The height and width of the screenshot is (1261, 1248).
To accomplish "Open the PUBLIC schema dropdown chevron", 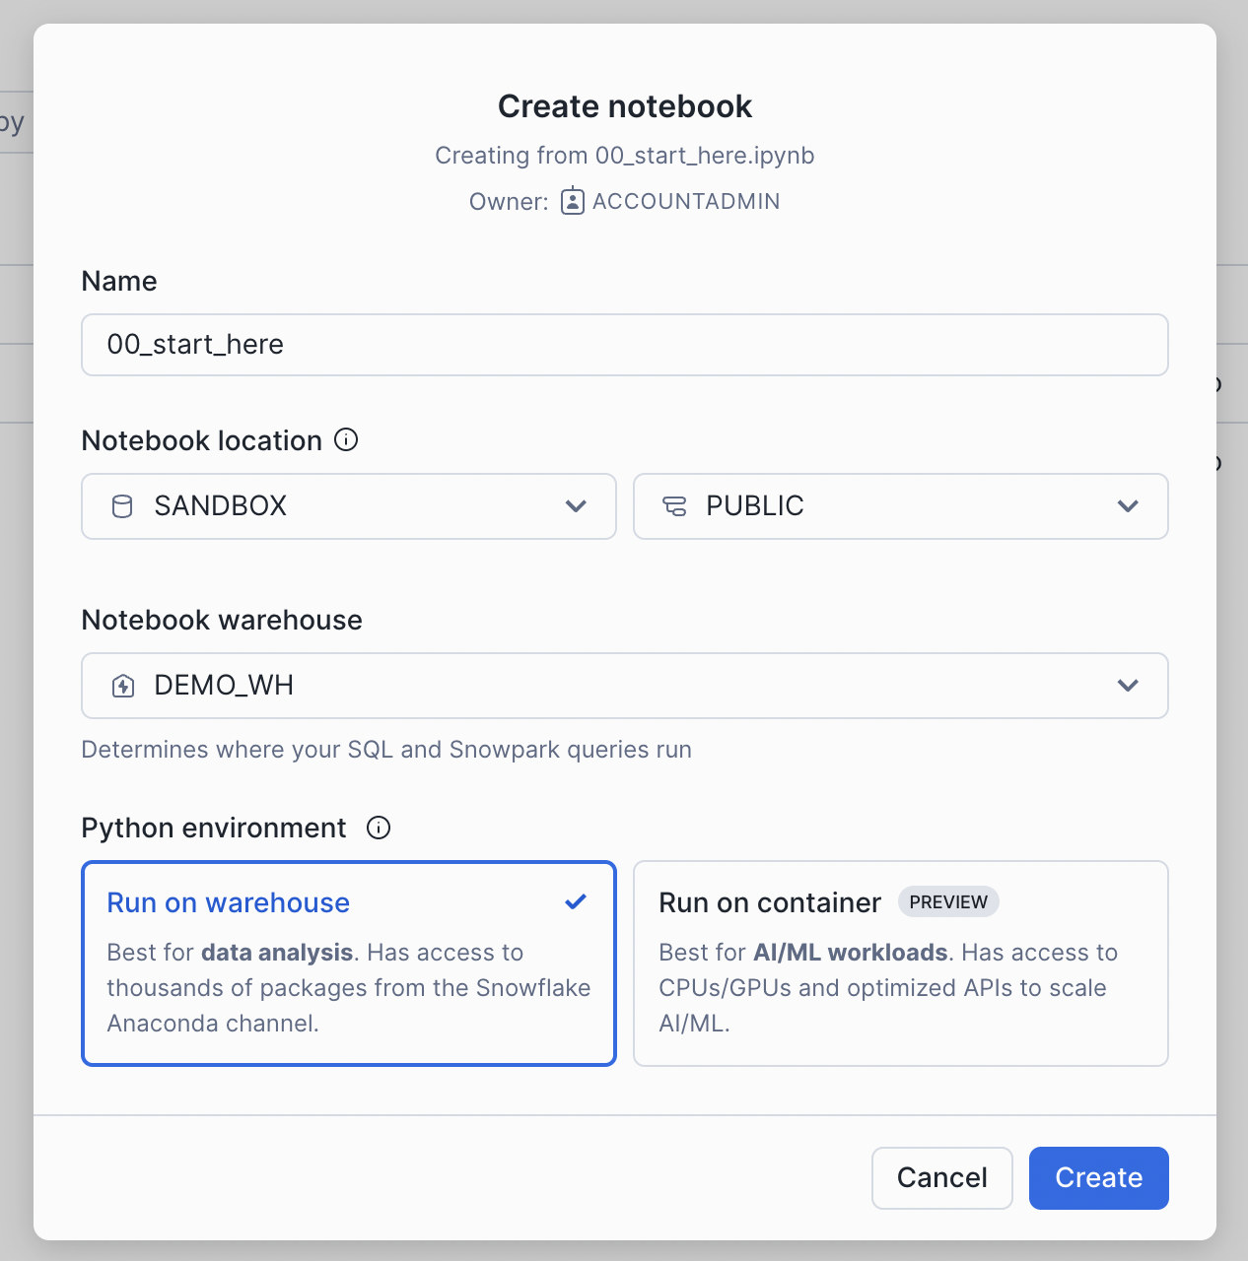I will 1128,506.
